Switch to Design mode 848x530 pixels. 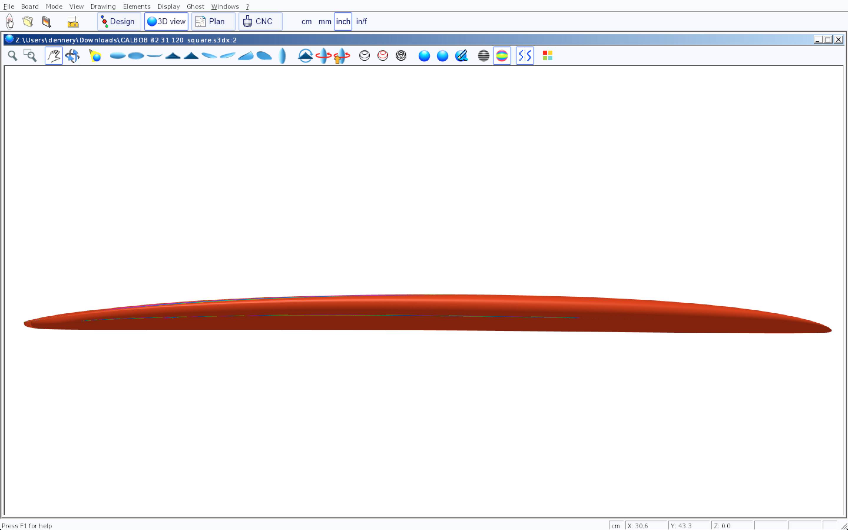pos(119,22)
